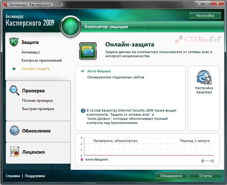Image resolution: width=227 pixels, height=185 pixels.
Task: Click the certificate icon beside Лицензия
Action: 15,151
